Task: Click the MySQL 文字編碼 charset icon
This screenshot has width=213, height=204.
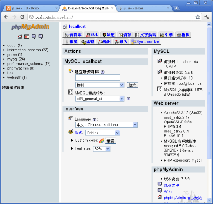Action: 160,89
